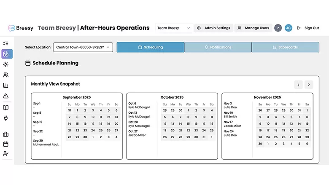Click the October 2025 calendar title
The height and width of the screenshot is (185, 329).
tap(172, 97)
